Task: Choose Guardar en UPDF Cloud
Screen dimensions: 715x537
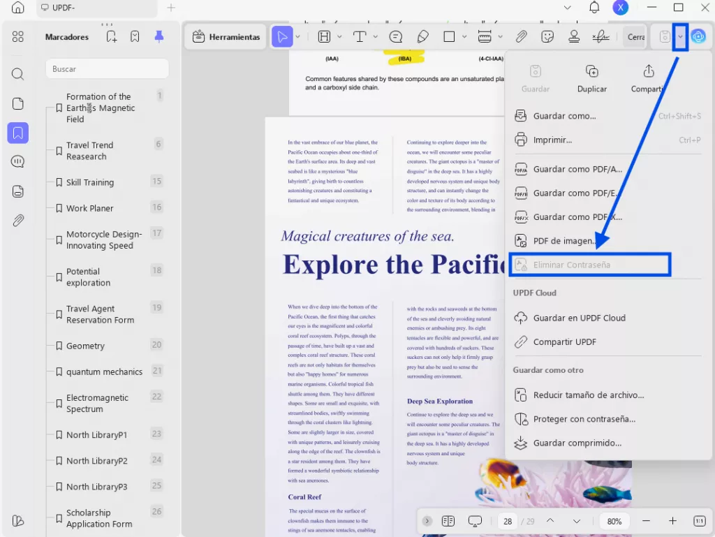Action: [x=608, y=318]
